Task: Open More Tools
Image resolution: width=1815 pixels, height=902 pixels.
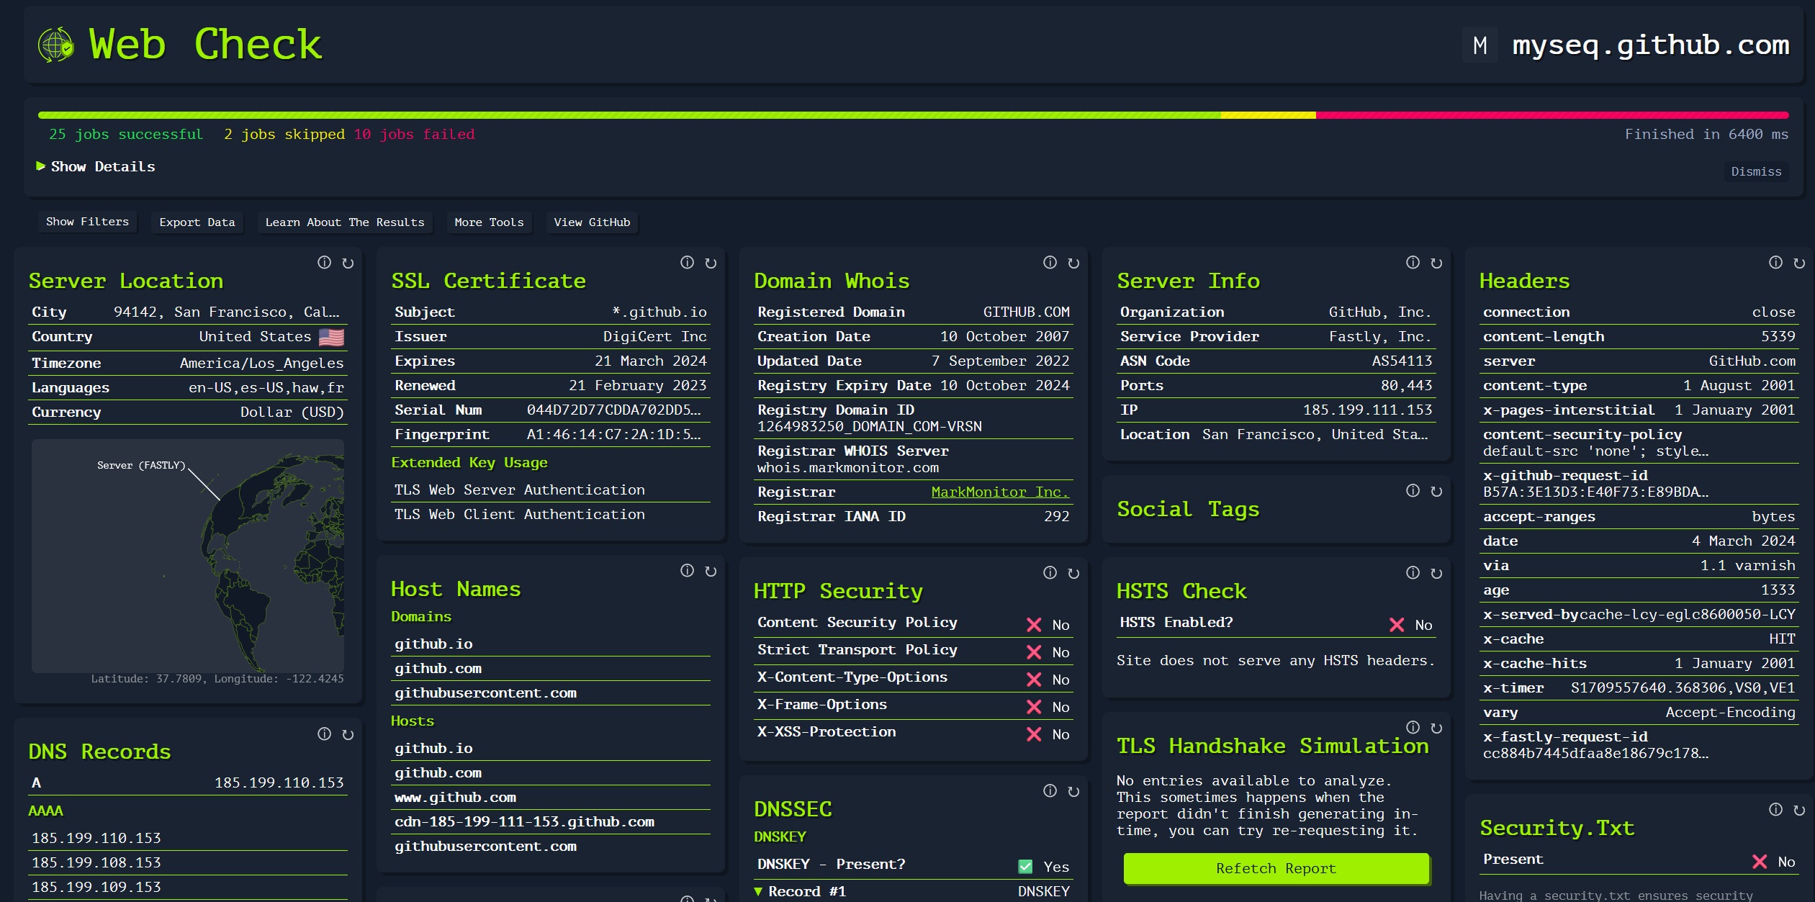Action: pos(489,222)
